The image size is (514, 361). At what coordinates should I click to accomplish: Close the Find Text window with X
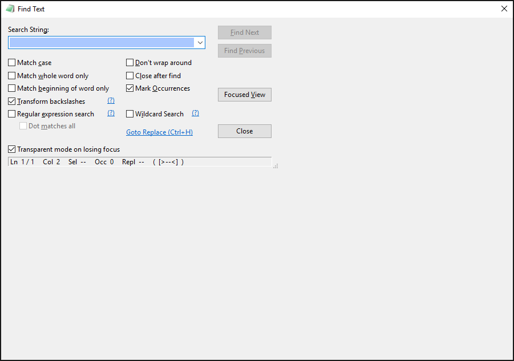pos(504,9)
